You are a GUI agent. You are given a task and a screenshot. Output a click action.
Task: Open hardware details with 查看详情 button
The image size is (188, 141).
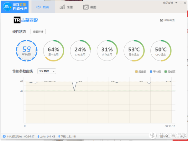38,32
